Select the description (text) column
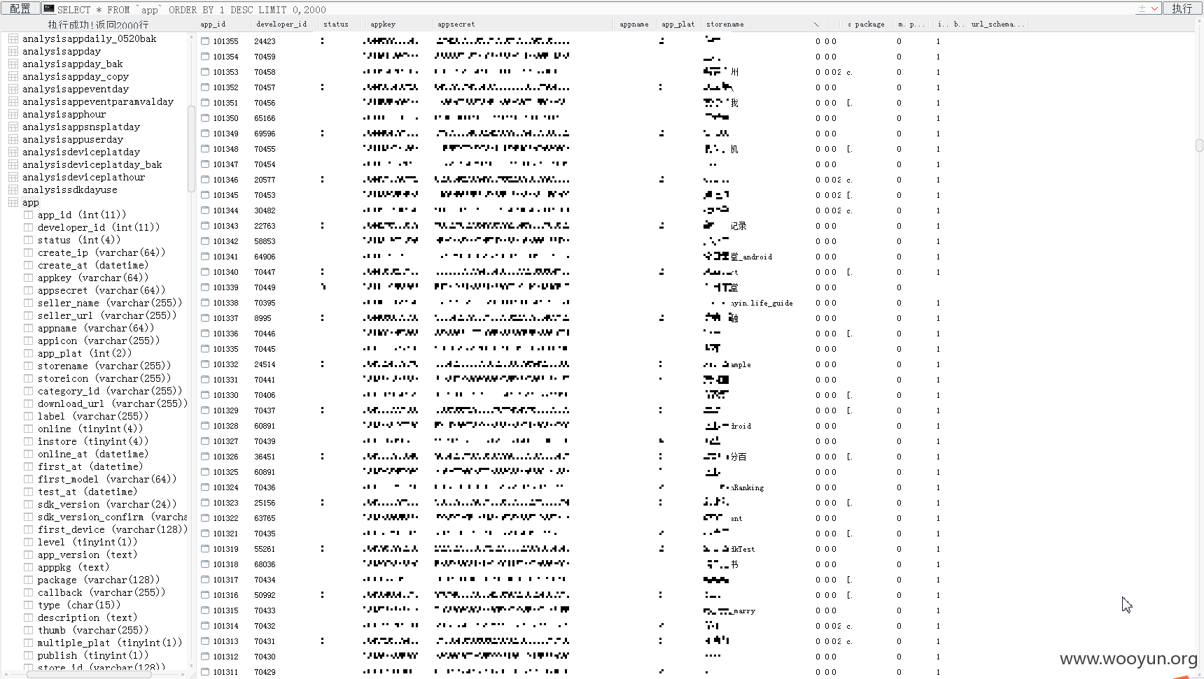Image resolution: width=1204 pixels, height=679 pixels. tap(87, 617)
